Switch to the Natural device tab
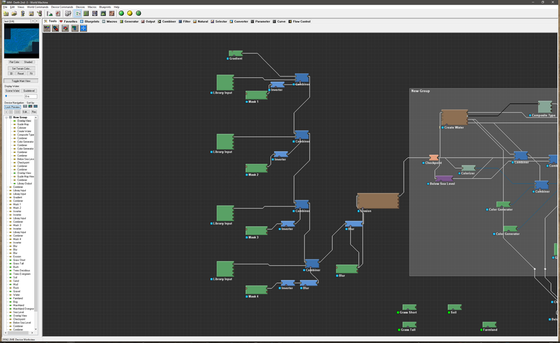The height and width of the screenshot is (343, 560). (201, 21)
